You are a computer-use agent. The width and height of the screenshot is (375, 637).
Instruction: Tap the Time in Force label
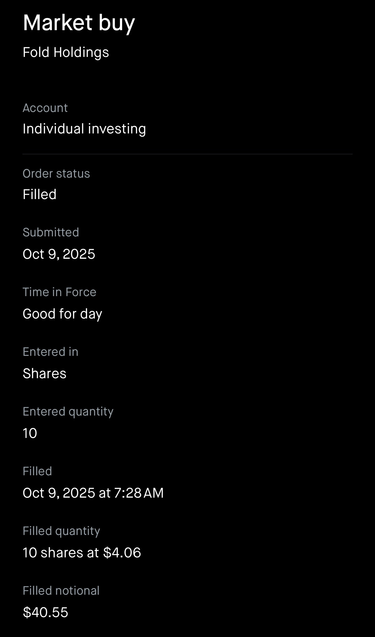59,292
